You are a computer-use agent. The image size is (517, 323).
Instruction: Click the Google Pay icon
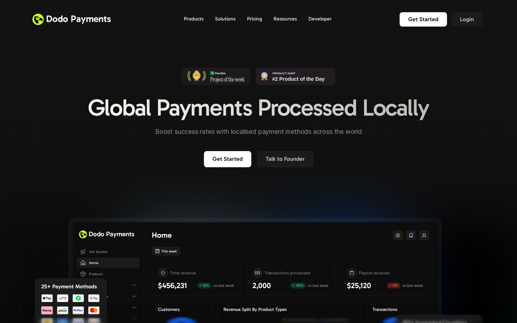(94, 298)
